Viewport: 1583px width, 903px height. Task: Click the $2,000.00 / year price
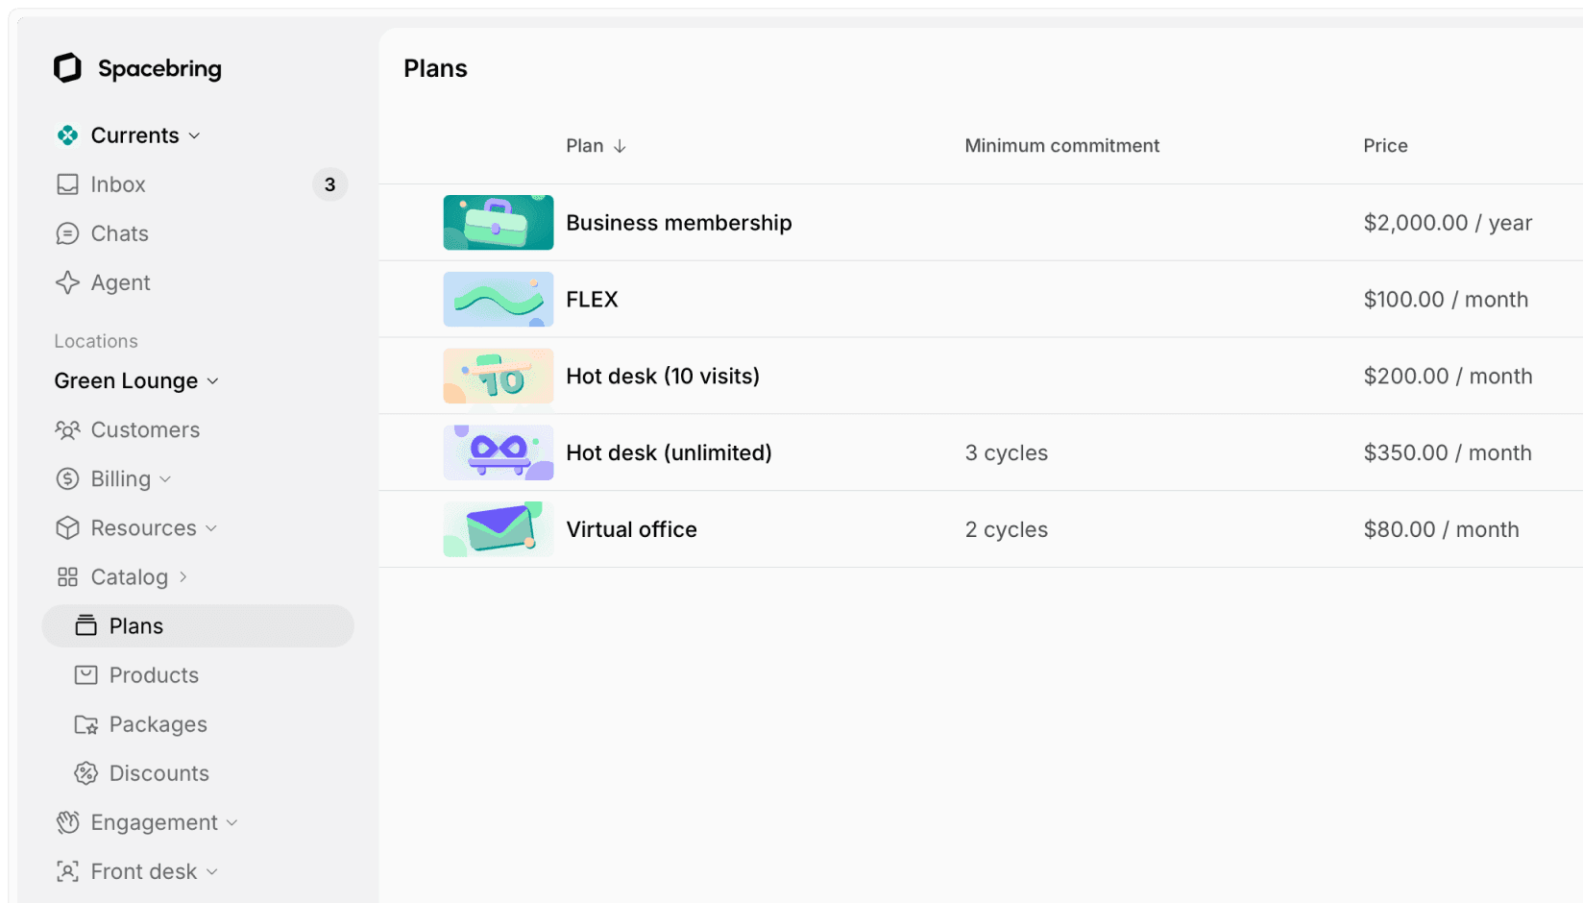(1448, 223)
